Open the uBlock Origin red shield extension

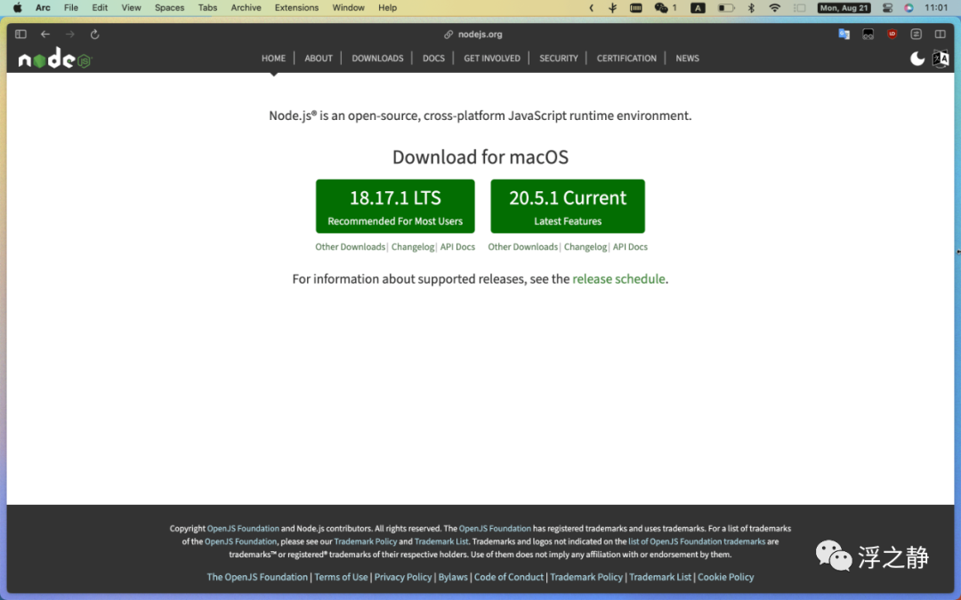coord(892,35)
